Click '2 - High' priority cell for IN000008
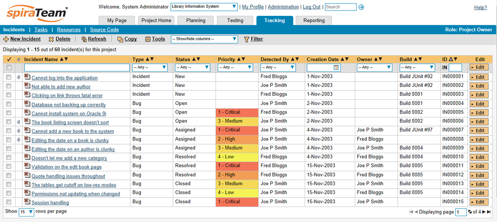The width and height of the screenshot is (497, 222). pos(237,140)
